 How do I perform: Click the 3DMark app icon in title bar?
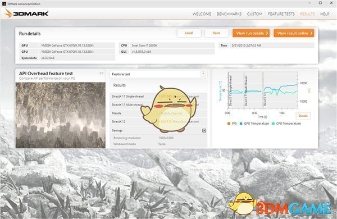[4, 4]
